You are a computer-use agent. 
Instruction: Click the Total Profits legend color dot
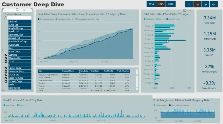pyautogui.click(x=4, y=105)
